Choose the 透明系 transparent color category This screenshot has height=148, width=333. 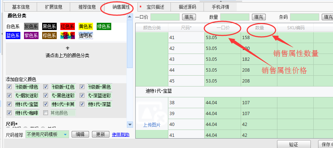86,35
